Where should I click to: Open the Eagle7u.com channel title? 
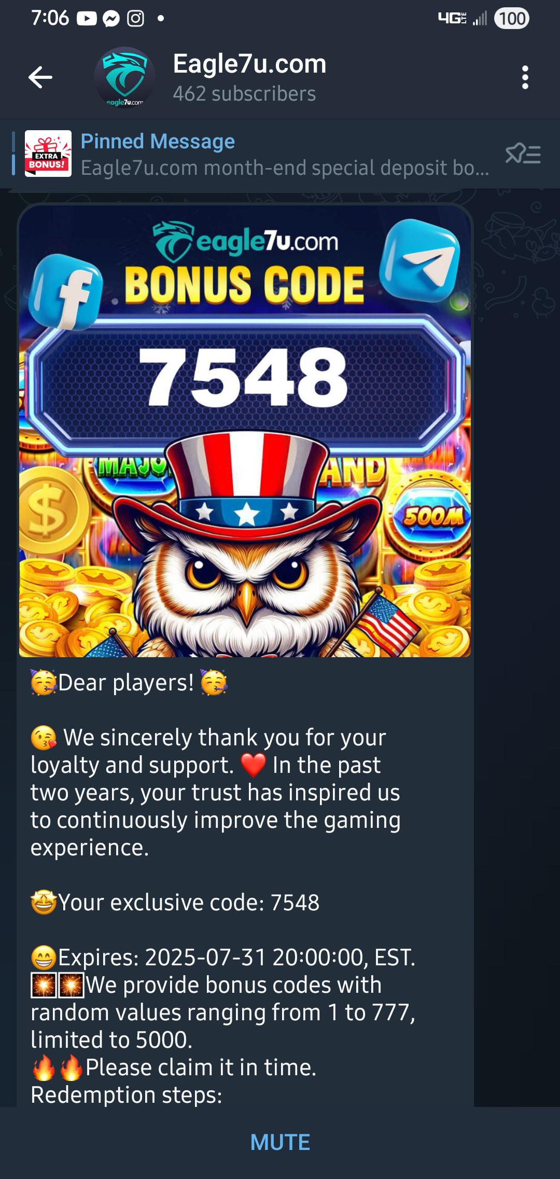249,64
